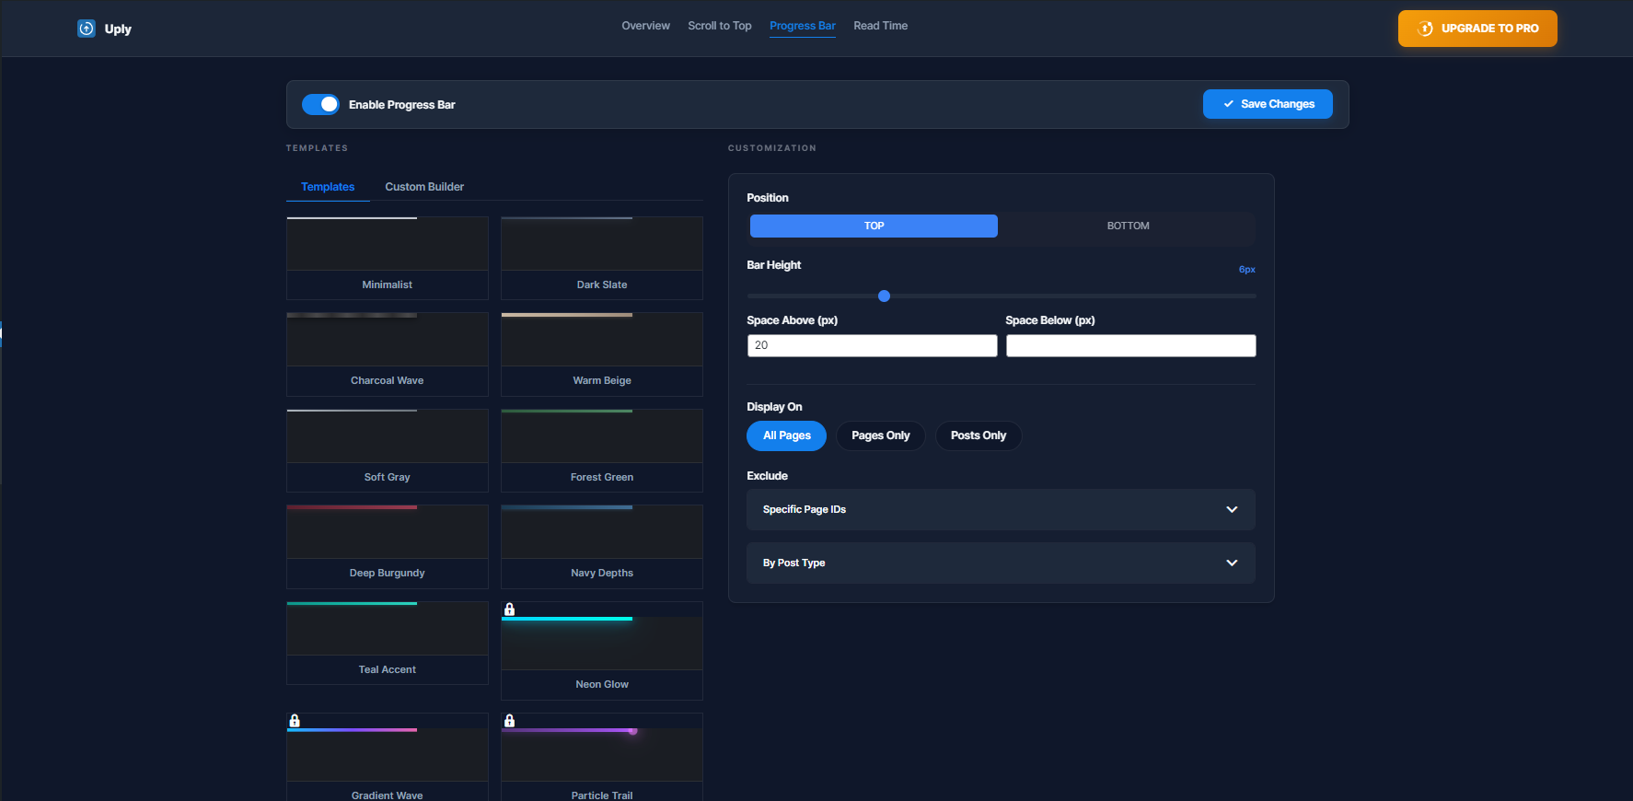Choose All Pages display option
Viewport: 1633px width, 801px height.
[786, 435]
